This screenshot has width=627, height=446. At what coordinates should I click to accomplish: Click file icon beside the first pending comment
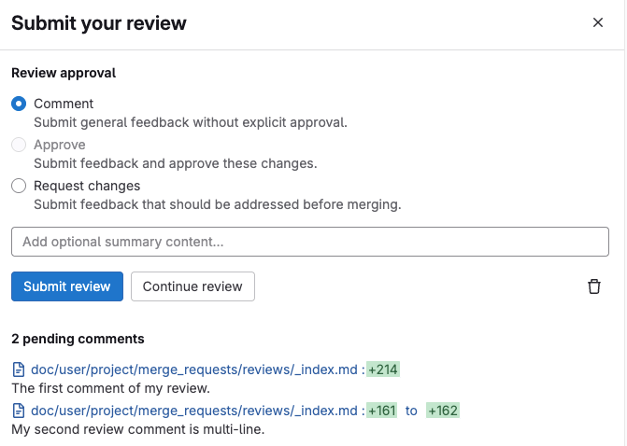(19, 369)
